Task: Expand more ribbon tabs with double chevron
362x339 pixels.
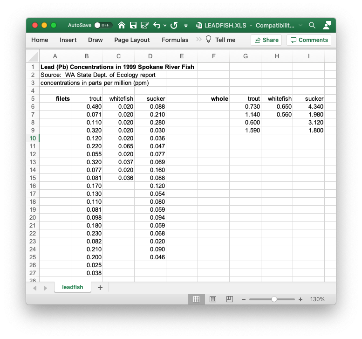Action: (198, 40)
